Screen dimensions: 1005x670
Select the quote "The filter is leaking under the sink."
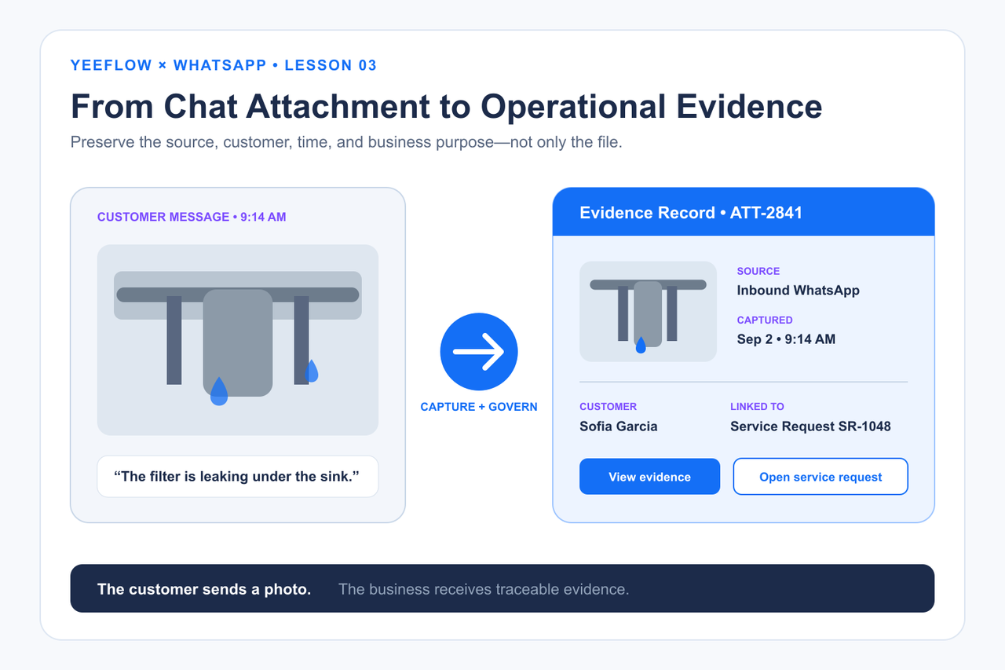pyautogui.click(x=238, y=477)
